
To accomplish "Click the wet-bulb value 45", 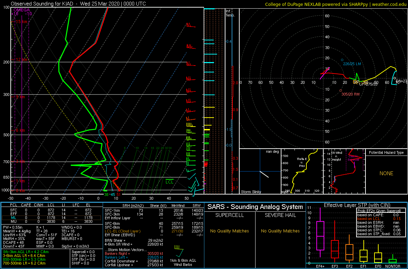I will [113, 194].
